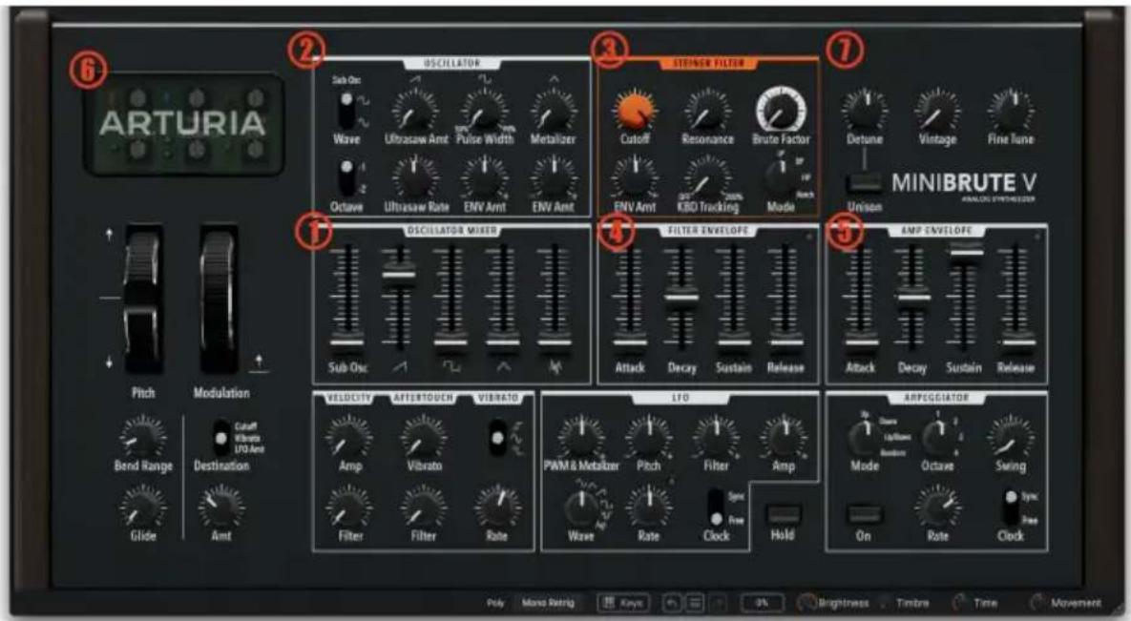The image size is (1131, 621).
Task: Click the Glide knob
Action: [x=143, y=507]
